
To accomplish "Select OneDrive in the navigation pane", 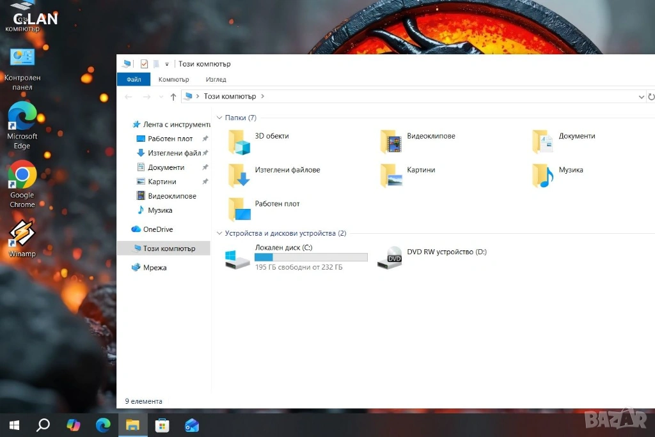I will (x=157, y=229).
